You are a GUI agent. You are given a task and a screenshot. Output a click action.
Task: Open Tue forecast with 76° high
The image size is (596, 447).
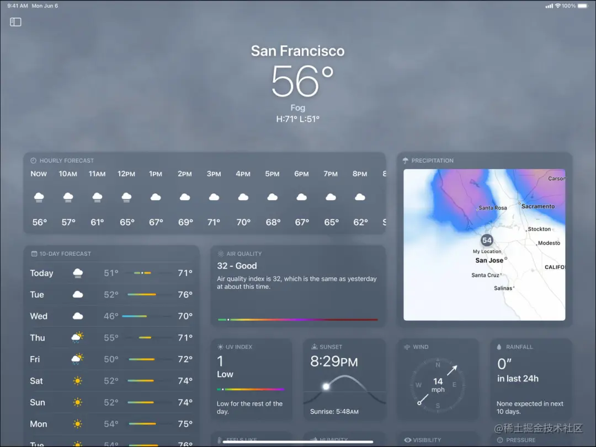tap(111, 295)
